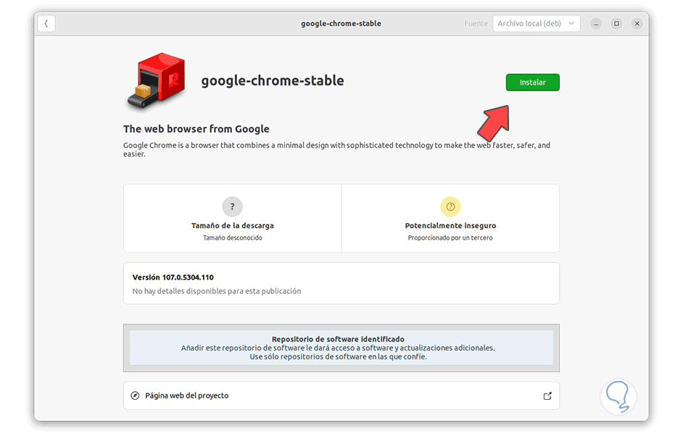
Task: Click the Instalar button
Action: click(x=532, y=82)
